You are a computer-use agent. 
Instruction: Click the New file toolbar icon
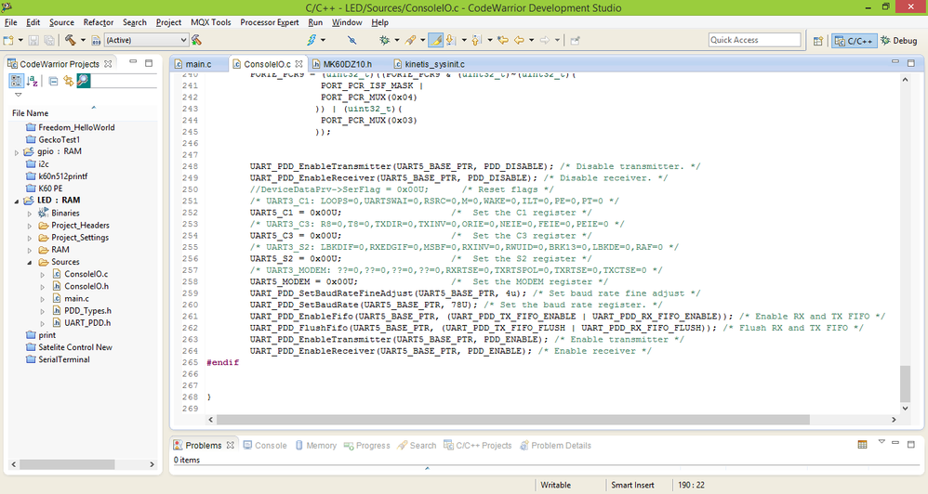point(9,40)
